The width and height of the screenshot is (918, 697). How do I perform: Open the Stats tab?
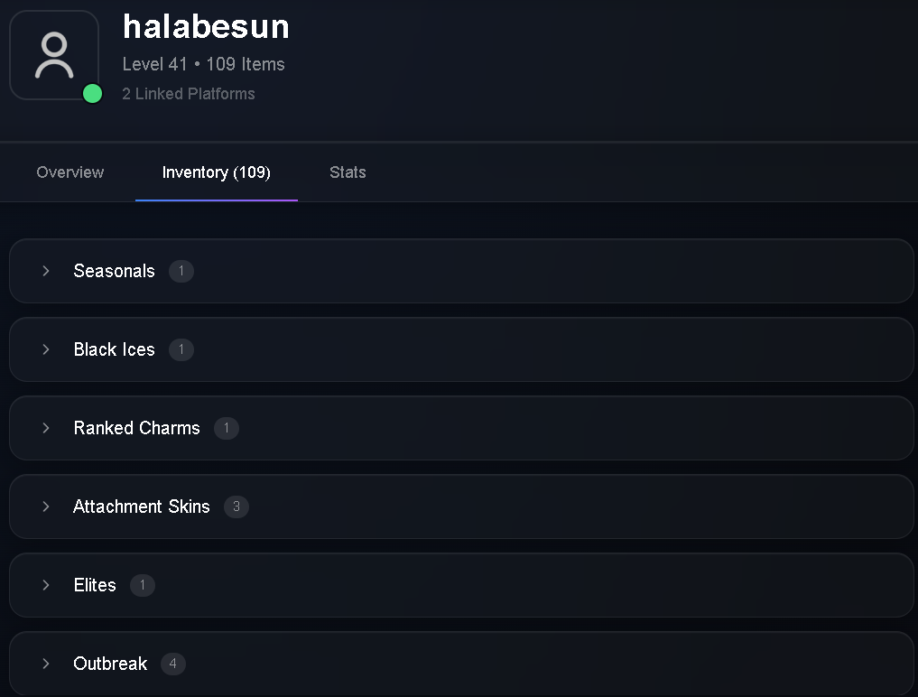[x=348, y=172]
